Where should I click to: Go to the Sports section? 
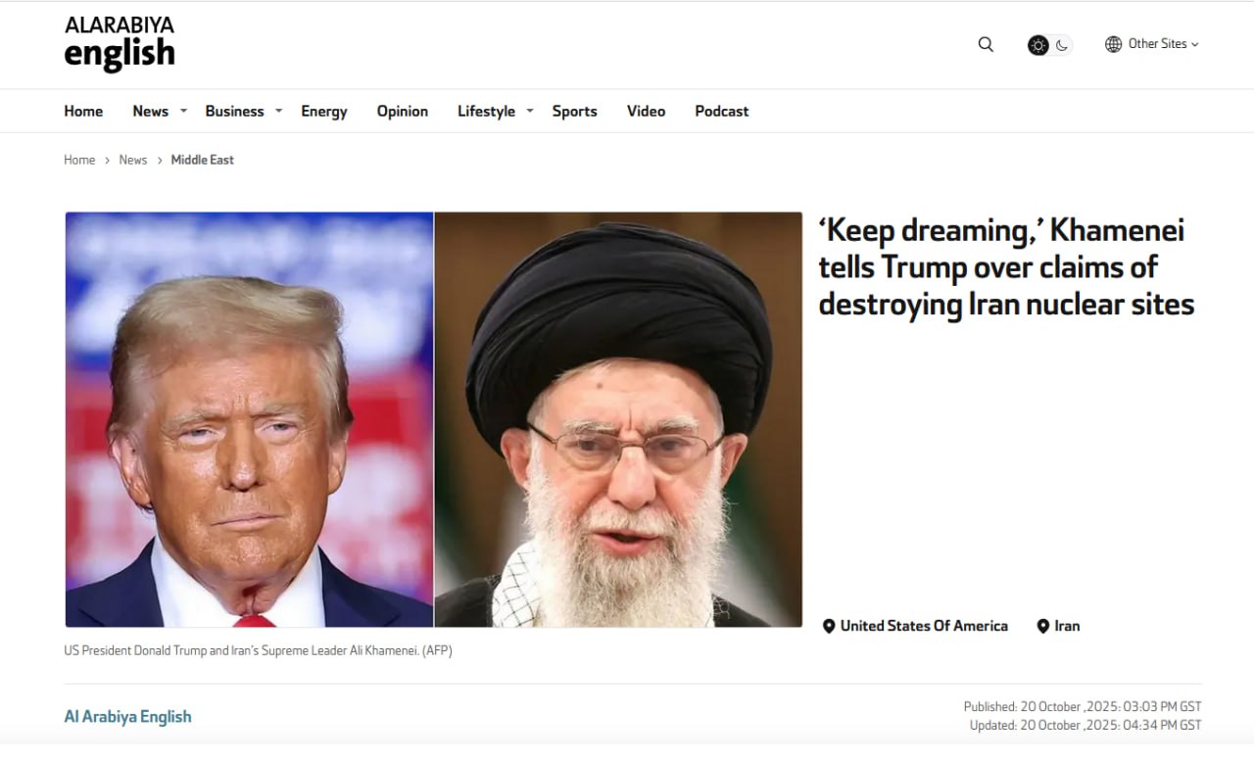tap(574, 112)
